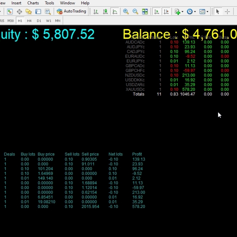Open the Insert menu
This screenshot has height=237, width=237.
point(16,3)
